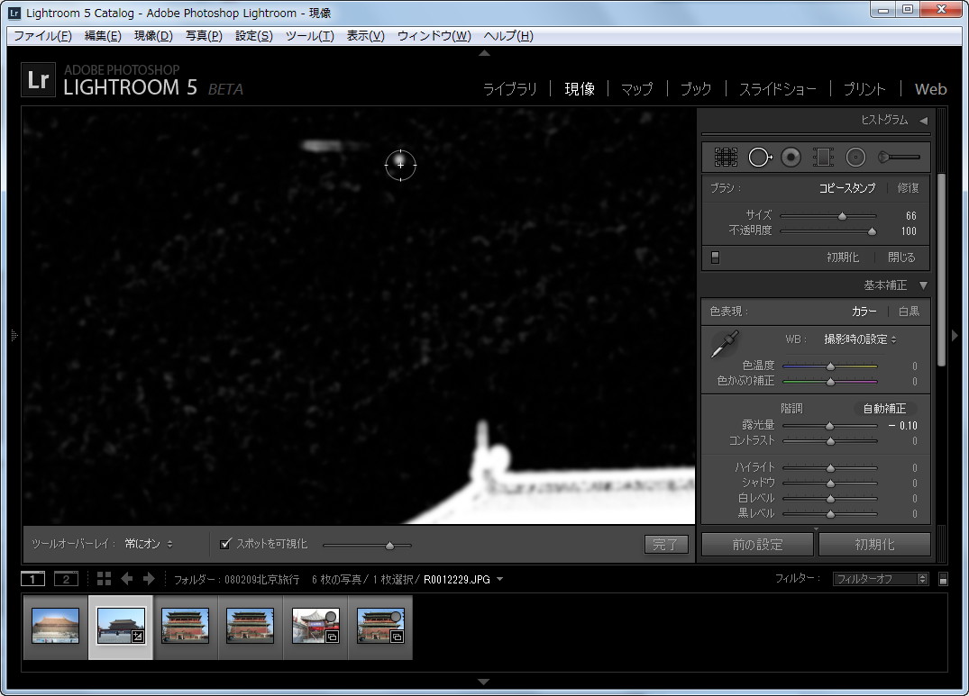
Task: Switch to the スライドショー module
Action: tap(777, 89)
